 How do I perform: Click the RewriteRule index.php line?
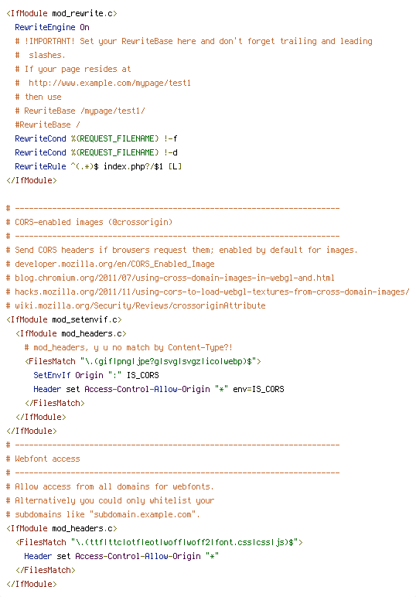98,166
